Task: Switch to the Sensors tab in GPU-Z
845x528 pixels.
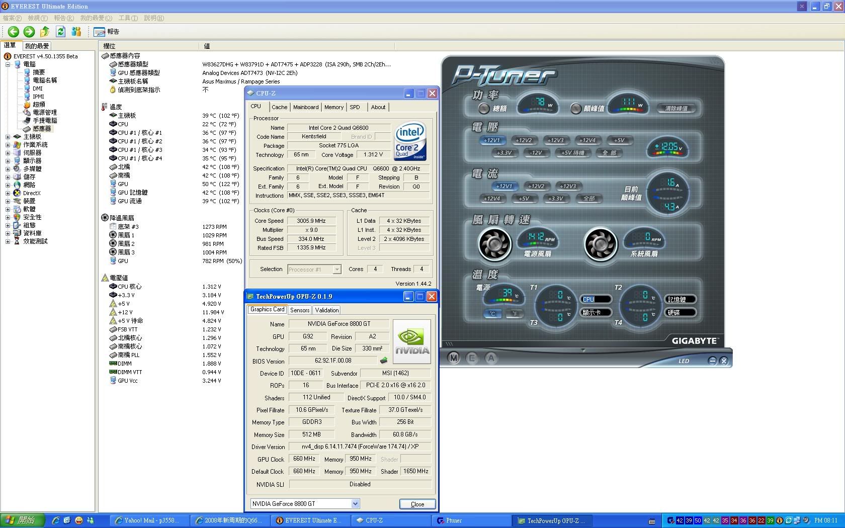Action: (300, 310)
